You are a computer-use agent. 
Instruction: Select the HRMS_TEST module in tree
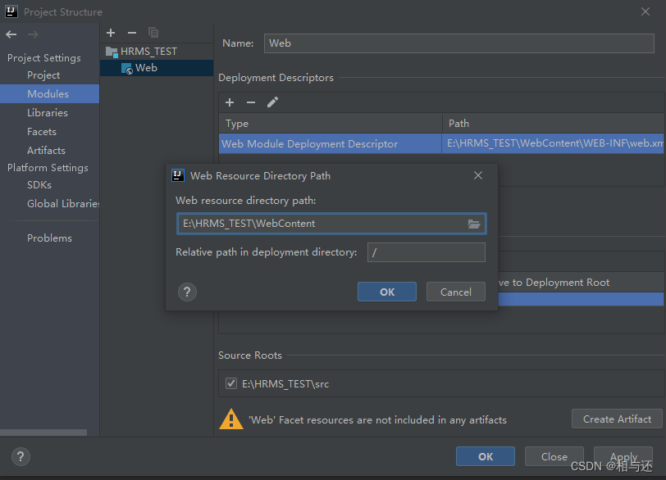pyautogui.click(x=148, y=52)
